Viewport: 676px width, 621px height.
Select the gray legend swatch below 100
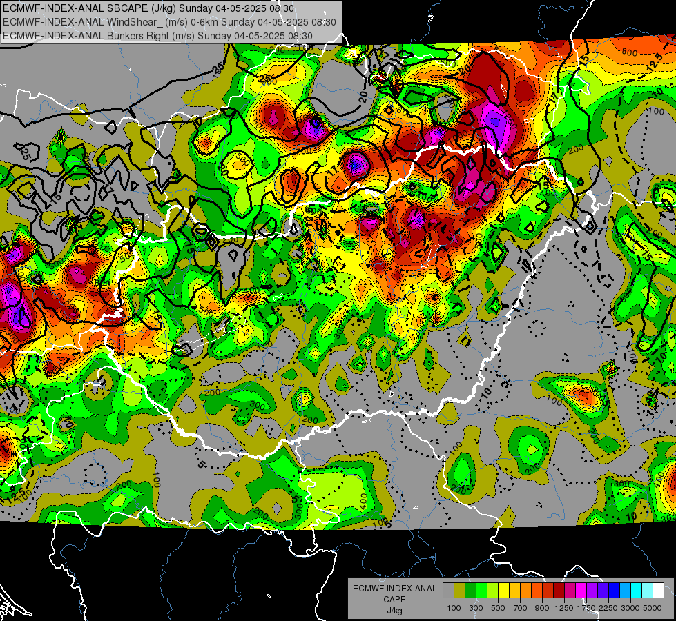(x=448, y=590)
